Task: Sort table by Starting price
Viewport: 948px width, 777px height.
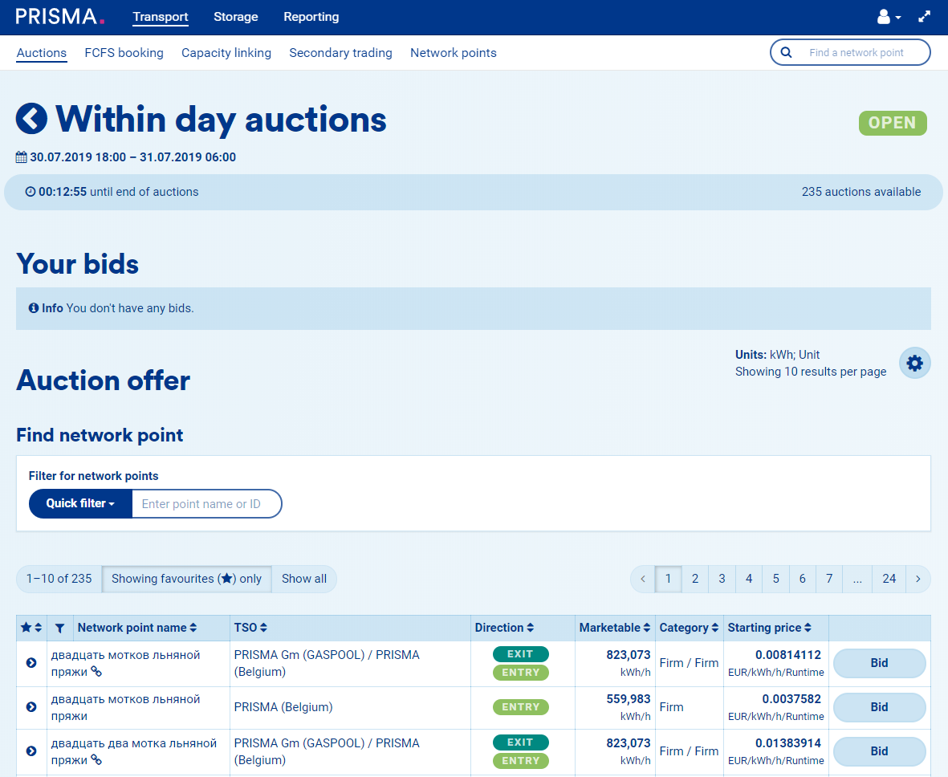Action: tap(769, 628)
